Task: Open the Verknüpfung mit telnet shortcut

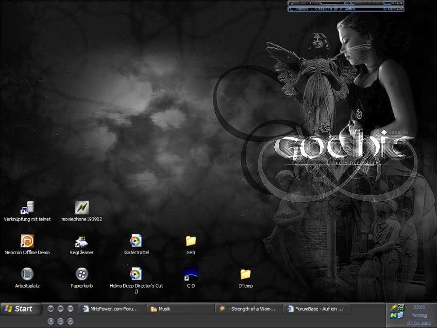Action: 27,208
